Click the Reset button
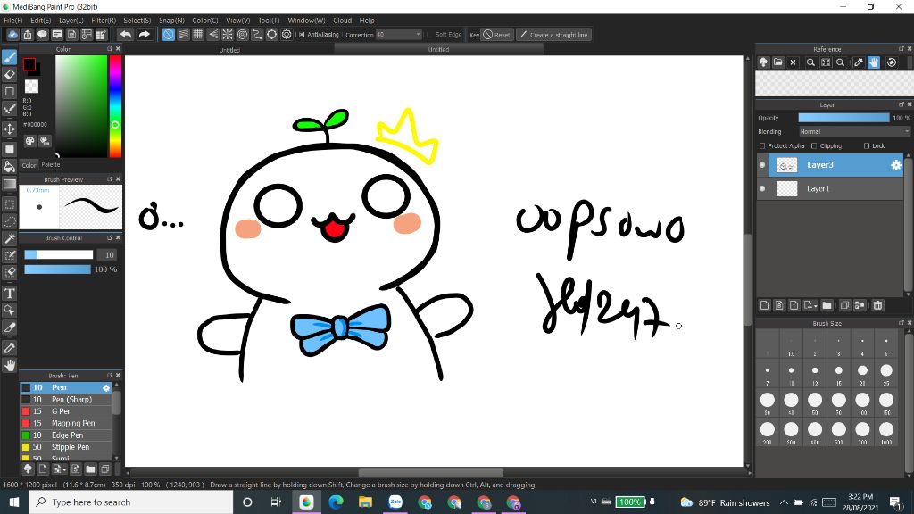Screen dimensions: 914x514 coord(496,35)
